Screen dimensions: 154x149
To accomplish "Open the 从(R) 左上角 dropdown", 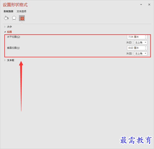I will pos(141,53).
